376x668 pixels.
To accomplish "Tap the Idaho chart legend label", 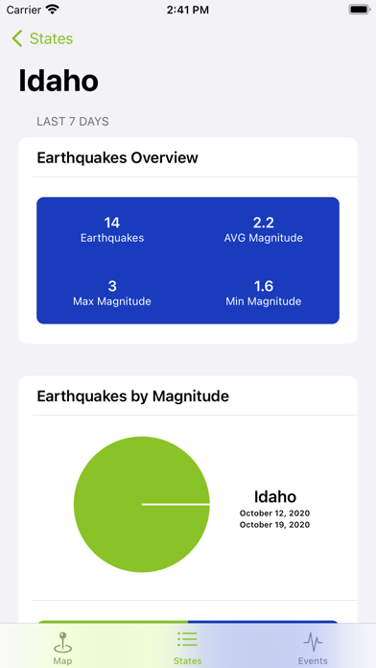I will click(275, 497).
